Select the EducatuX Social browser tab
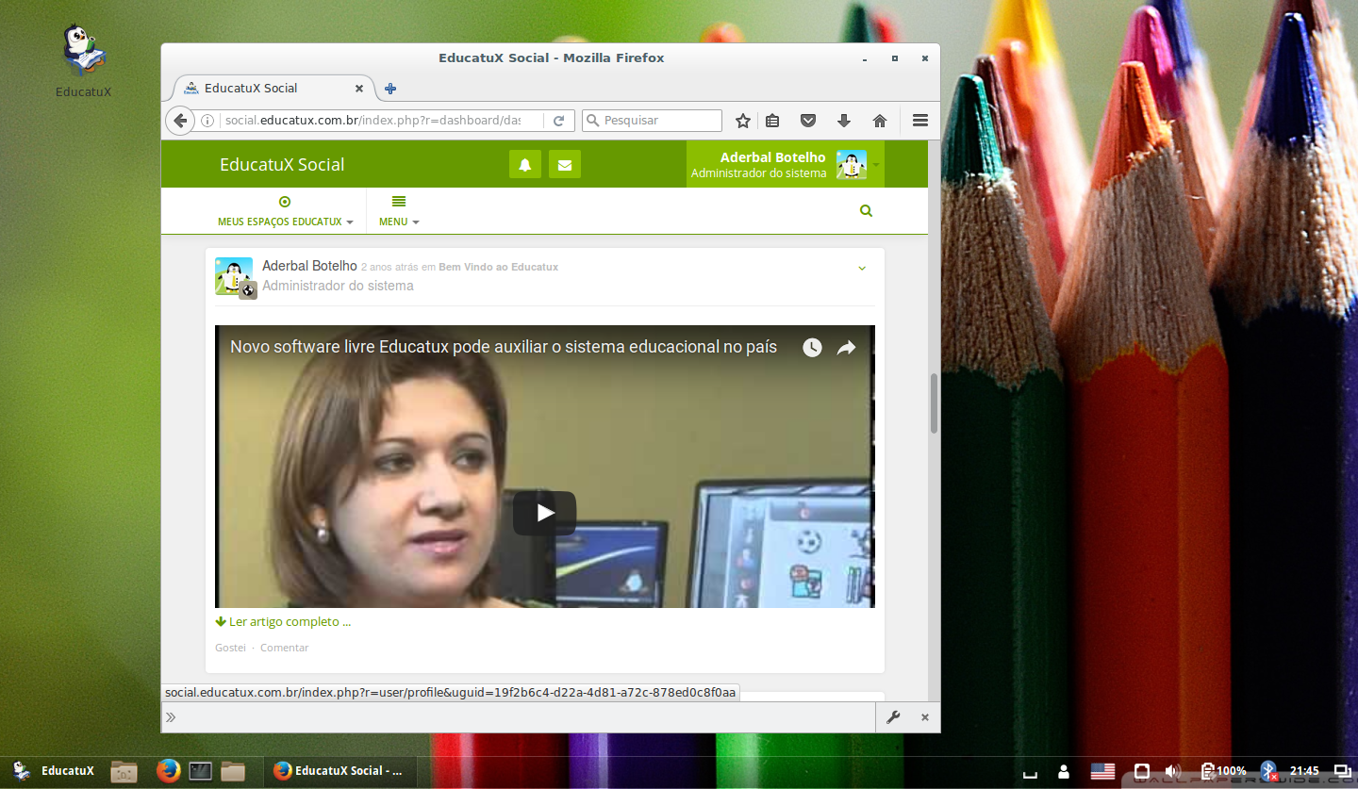The height and width of the screenshot is (789, 1358). coord(272,89)
